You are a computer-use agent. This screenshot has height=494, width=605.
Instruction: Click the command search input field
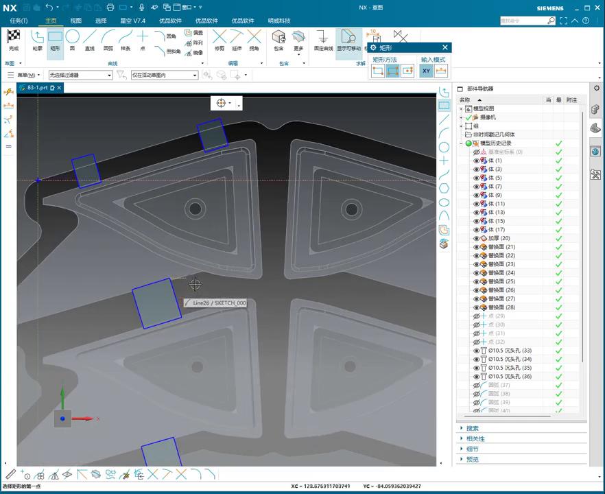point(523,21)
